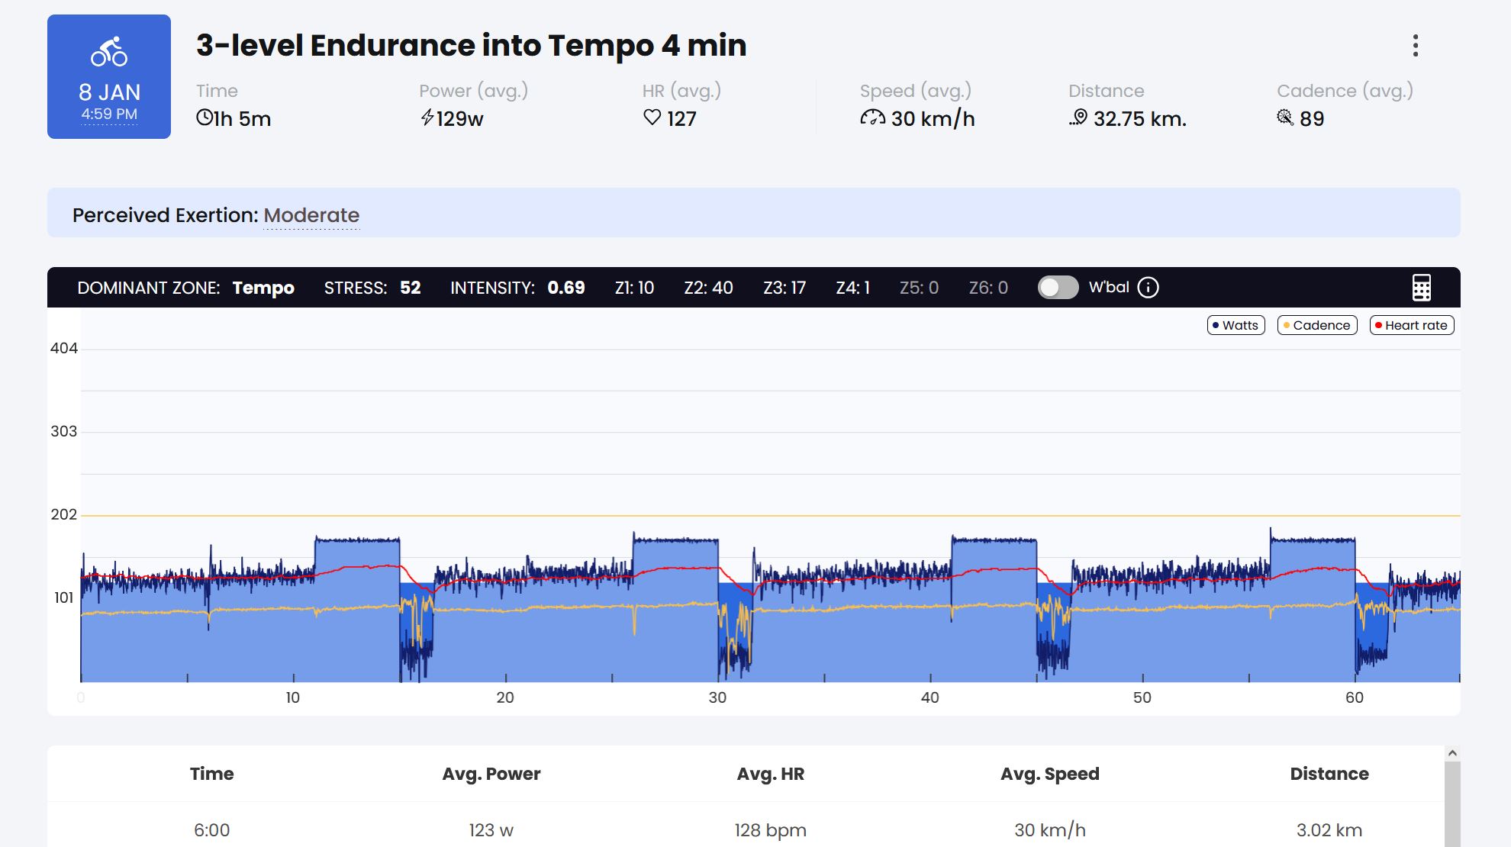Click the clock icon beside 1h 5m
This screenshot has height=847, width=1511.
[x=204, y=118]
